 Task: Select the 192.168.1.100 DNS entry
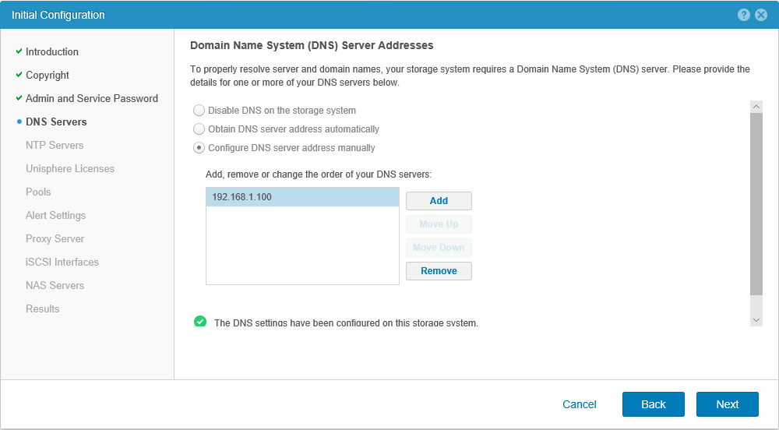302,196
